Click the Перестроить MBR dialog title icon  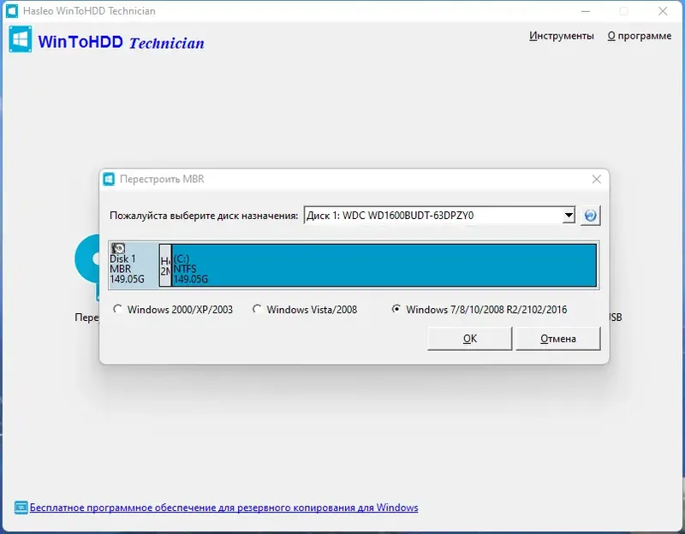[109, 179]
